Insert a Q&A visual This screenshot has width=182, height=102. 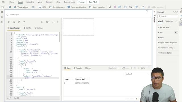(43, 7)
